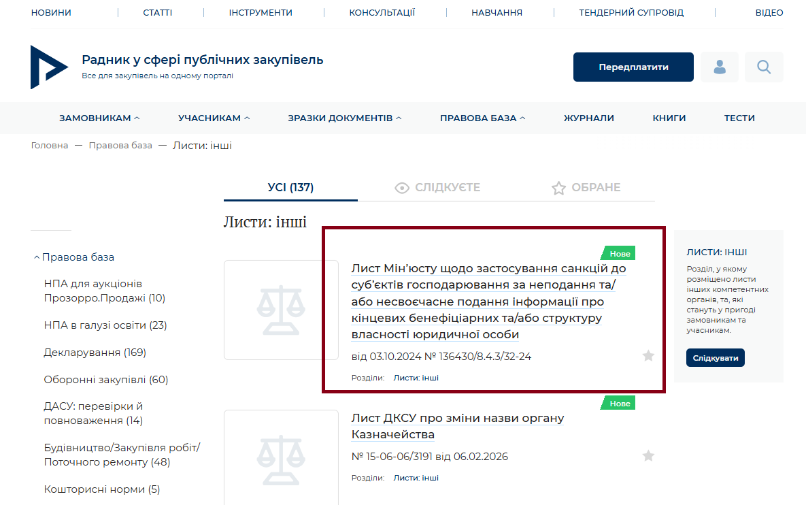
Task: Click the Слідкувати button
Action: click(x=715, y=358)
